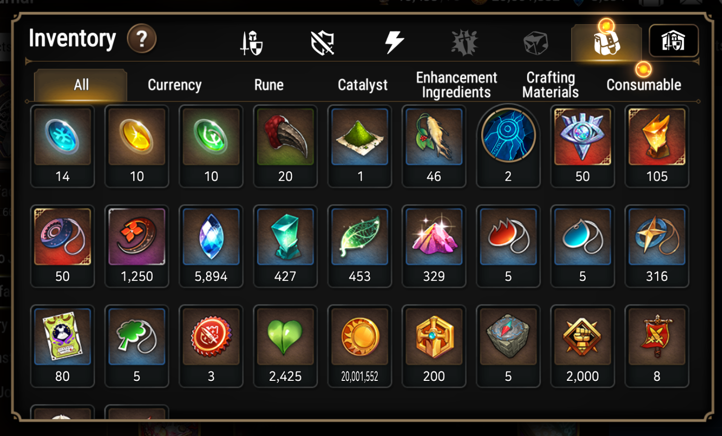Image resolution: width=722 pixels, height=436 pixels.
Task: Select the crossed-out shield category icon
Action: [323, 43]
